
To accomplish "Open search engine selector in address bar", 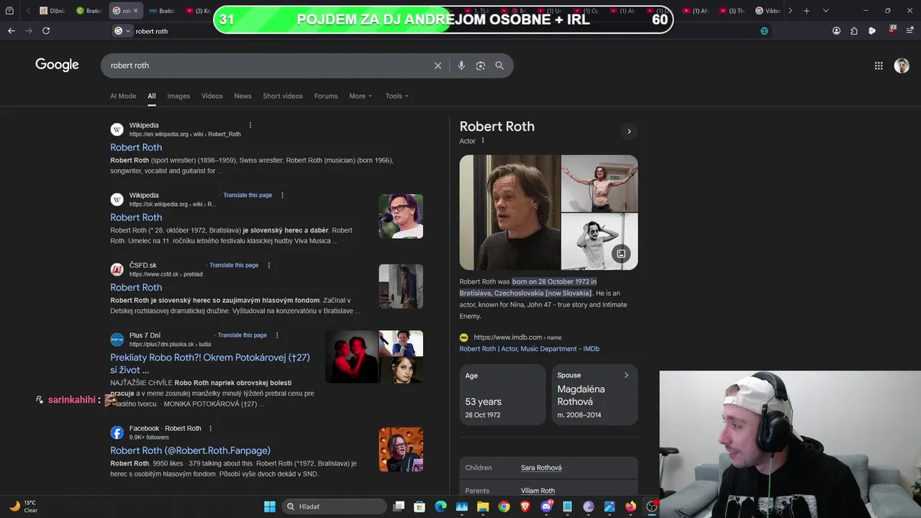I will (122, 31).
